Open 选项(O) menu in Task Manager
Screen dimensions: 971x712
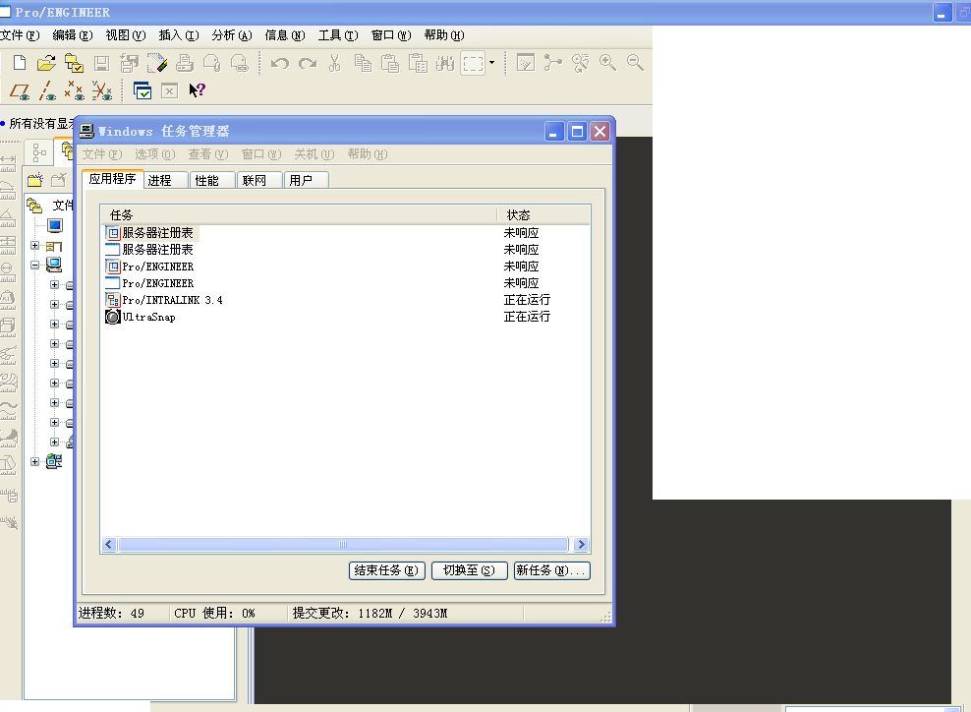[155, 154]
